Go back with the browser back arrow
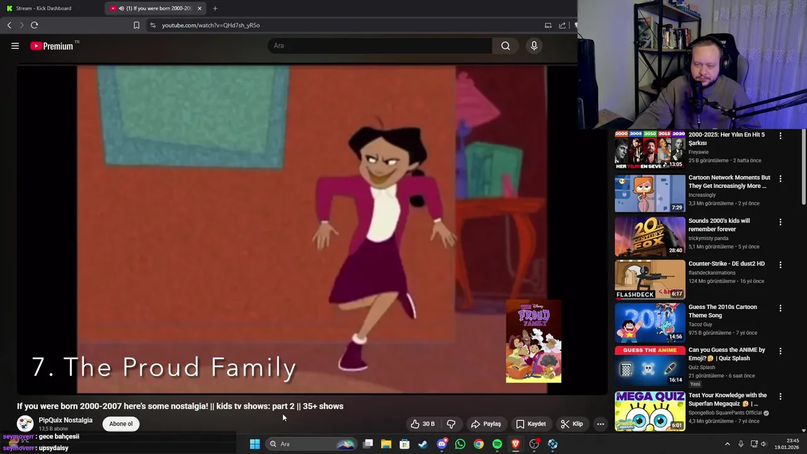Image resolution: width=807 pixels, height=454 pixels. tap(9, 25)
